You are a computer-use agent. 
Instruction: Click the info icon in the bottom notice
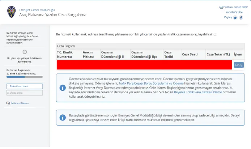[x=62, y=117]
